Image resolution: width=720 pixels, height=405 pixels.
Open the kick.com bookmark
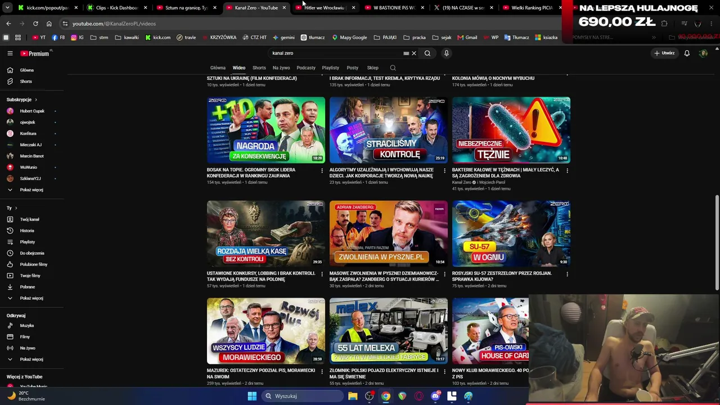click(x=158, y=38)
